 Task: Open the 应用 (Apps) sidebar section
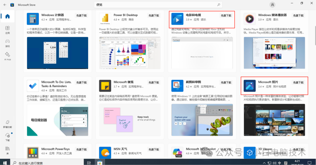tap(7, 30)
